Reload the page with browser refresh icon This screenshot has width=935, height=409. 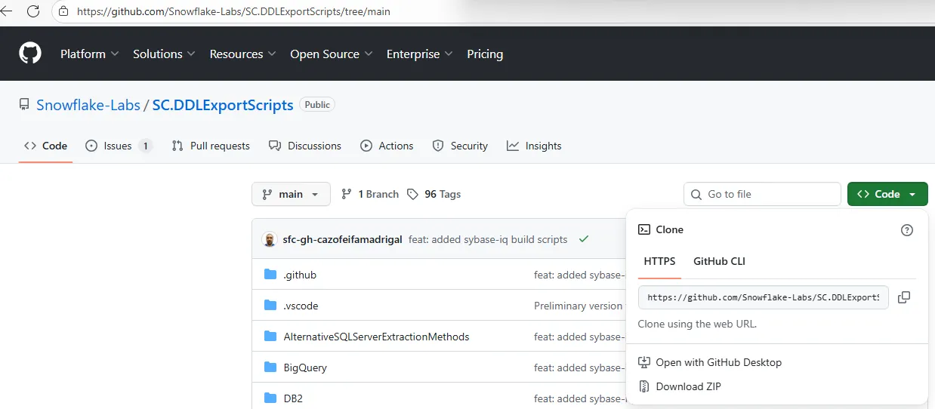33,11
